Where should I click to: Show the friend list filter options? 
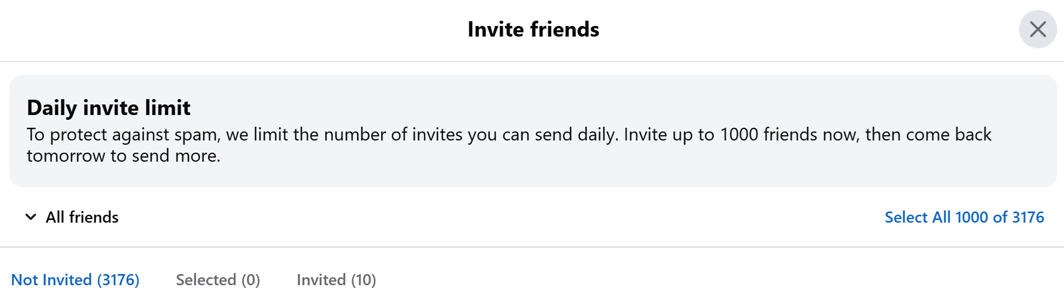pos(72,217)
